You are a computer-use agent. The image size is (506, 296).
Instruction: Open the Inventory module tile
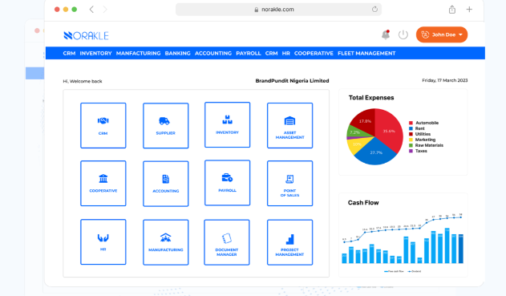pyautogui.click(x=227, y=124)
